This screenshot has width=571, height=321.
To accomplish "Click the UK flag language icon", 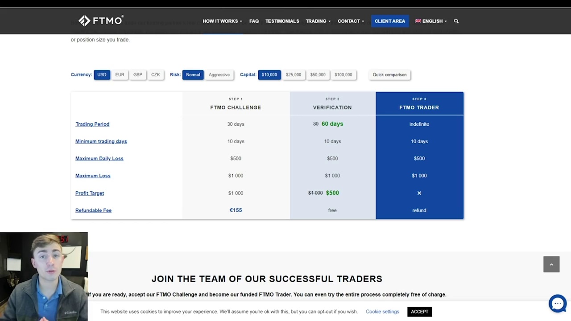I will point(418,21).
